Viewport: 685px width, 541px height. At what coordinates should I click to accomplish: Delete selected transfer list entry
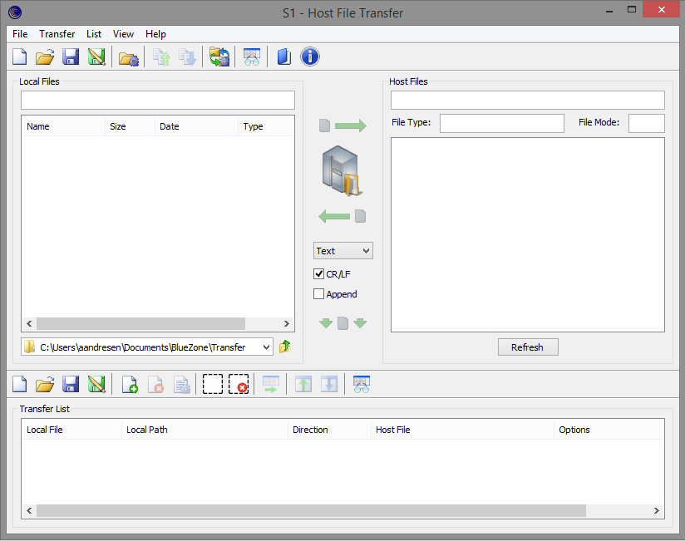(x=155, y=384)
